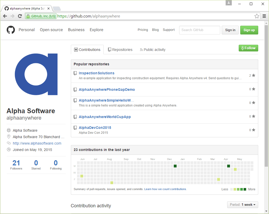View the 21 Followers list
Screen dimensions: 269x214
click(x=16, y=165)
